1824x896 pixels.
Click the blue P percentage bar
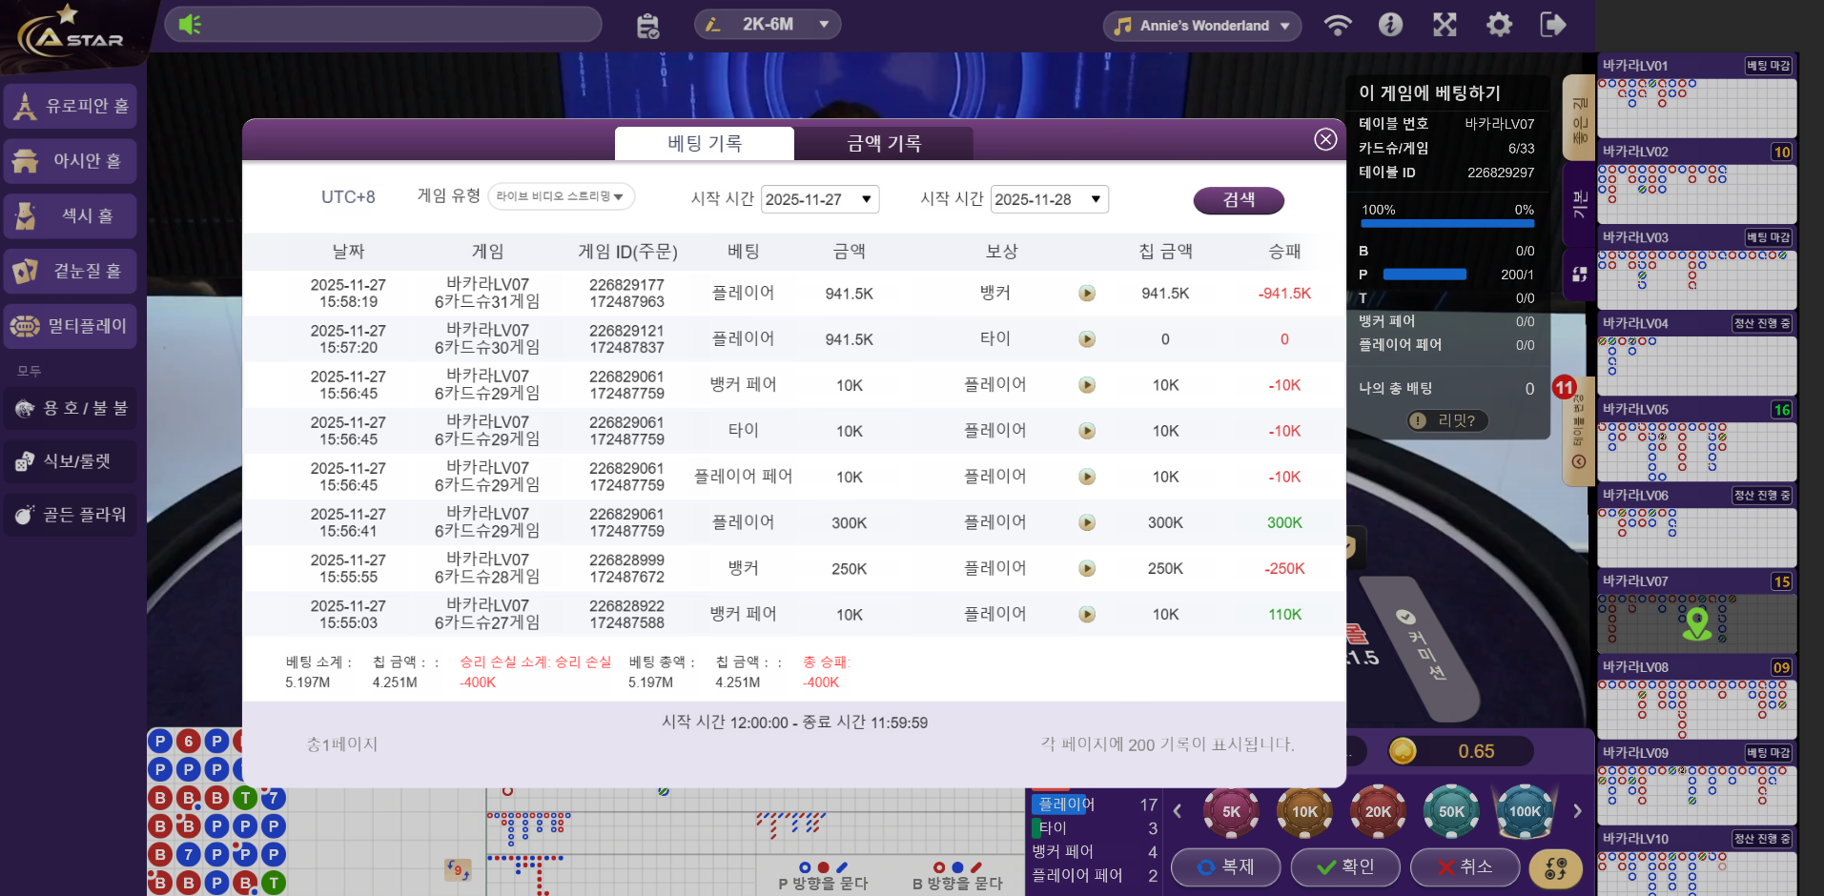tap(1424, 275)
